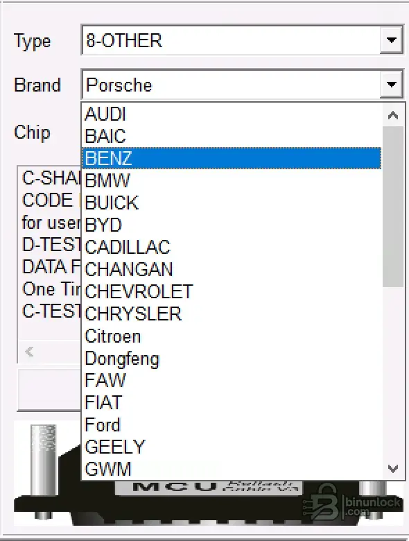Select CADILLAC from the list
409x541 pixels.
pos(232,247)
